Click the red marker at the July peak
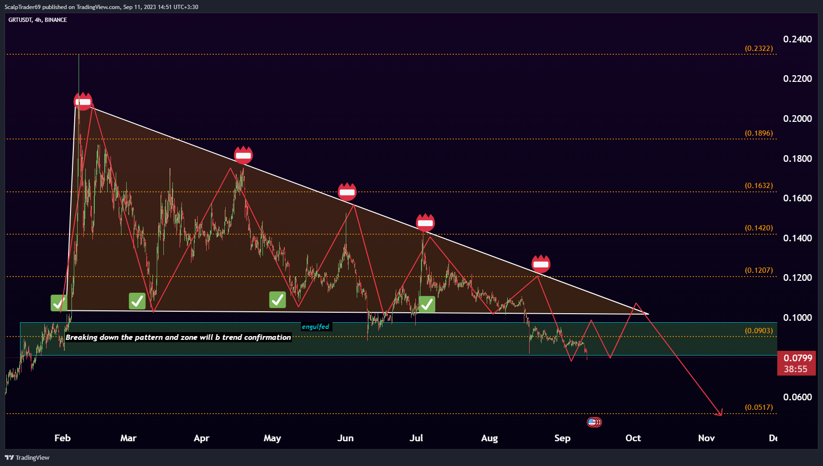 point(425,222)
